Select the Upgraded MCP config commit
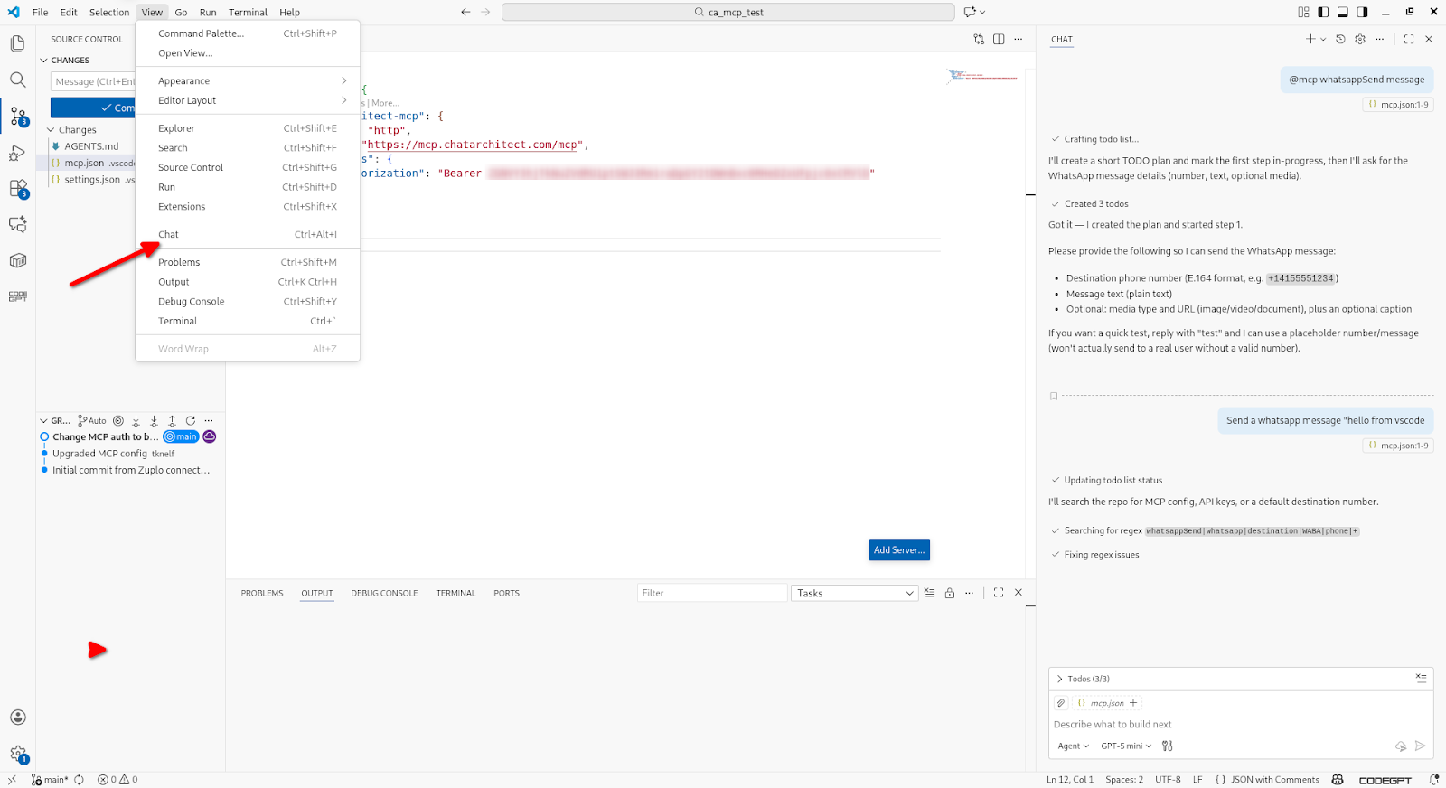 point(99,454)
